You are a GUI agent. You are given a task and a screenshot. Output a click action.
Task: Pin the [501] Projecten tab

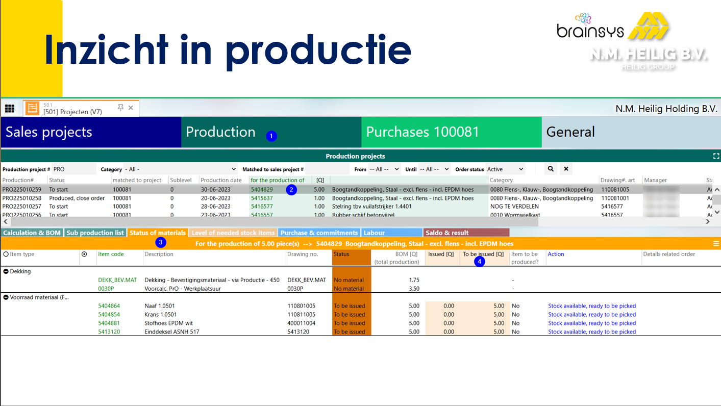pos(120,108)
